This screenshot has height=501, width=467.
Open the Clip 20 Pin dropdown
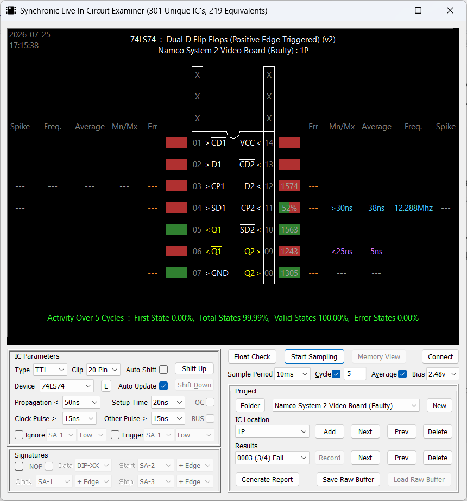[103, 370]
